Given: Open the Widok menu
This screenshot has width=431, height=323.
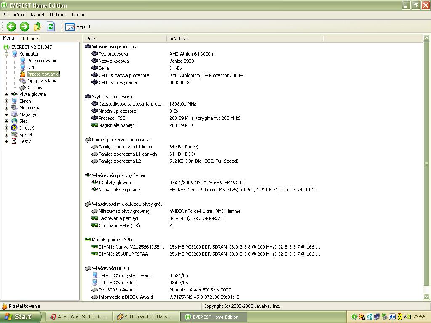Looking at the screenshot, I should pyautogui.click(x=20, y=15).
